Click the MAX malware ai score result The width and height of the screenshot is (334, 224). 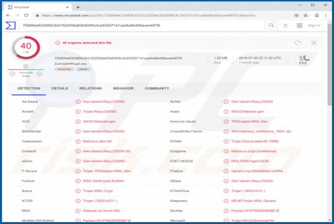[101, 211]
